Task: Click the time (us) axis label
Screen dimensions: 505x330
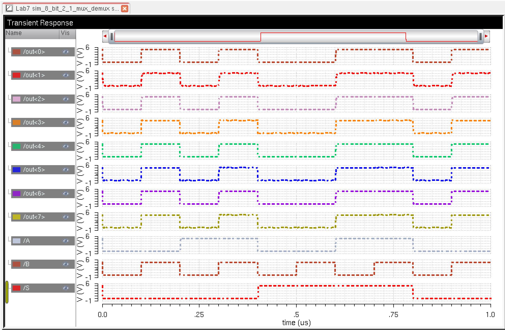Action: (x=296, y=323)
